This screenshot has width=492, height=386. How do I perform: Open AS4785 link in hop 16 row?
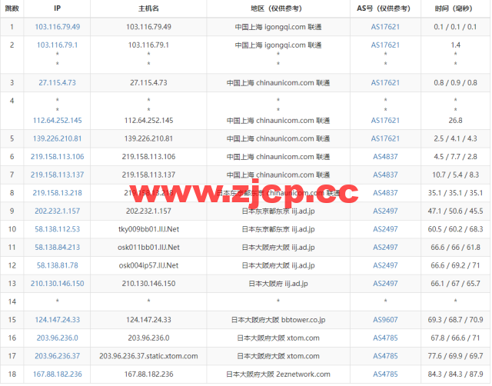tap(385, 338)
